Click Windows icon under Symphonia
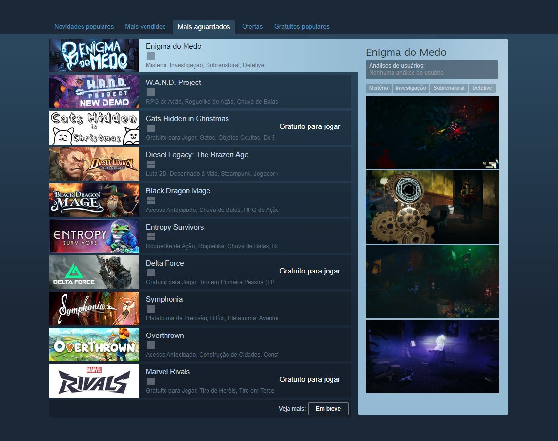Image resolution: width=558 pixels, height=441 pixels. click(151, 309)
